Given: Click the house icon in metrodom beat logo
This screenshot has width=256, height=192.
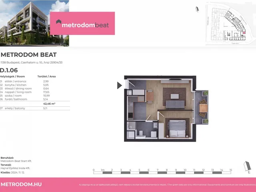Looking at the screenshot, I should (x=58, y=23).
